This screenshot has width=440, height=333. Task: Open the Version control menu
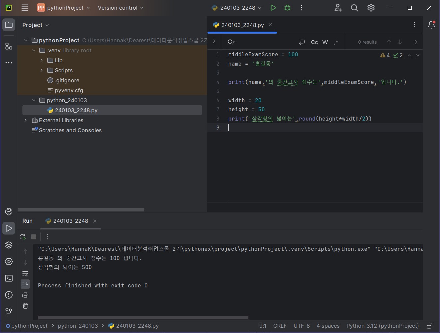tap(120, 8)
